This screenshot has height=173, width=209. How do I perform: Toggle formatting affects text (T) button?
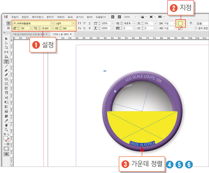coord(8,144)
